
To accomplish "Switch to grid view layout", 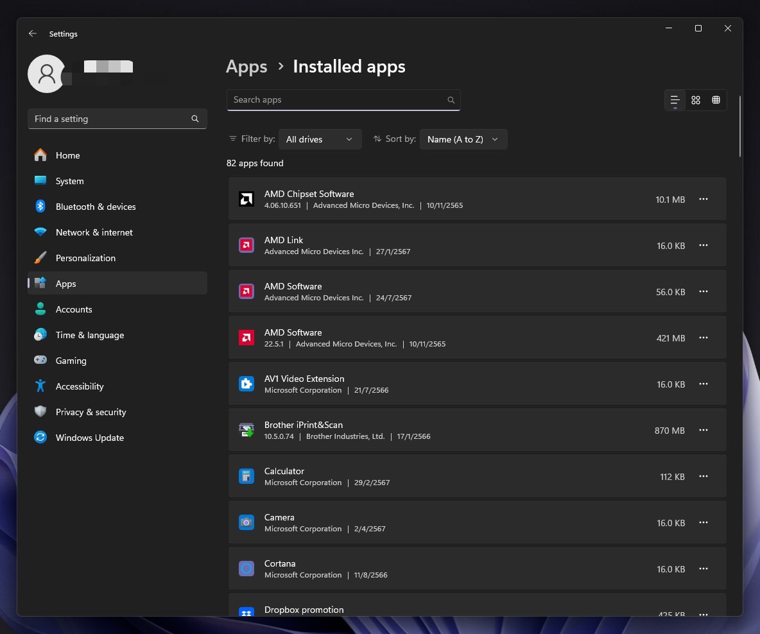I will coord(696,100).
